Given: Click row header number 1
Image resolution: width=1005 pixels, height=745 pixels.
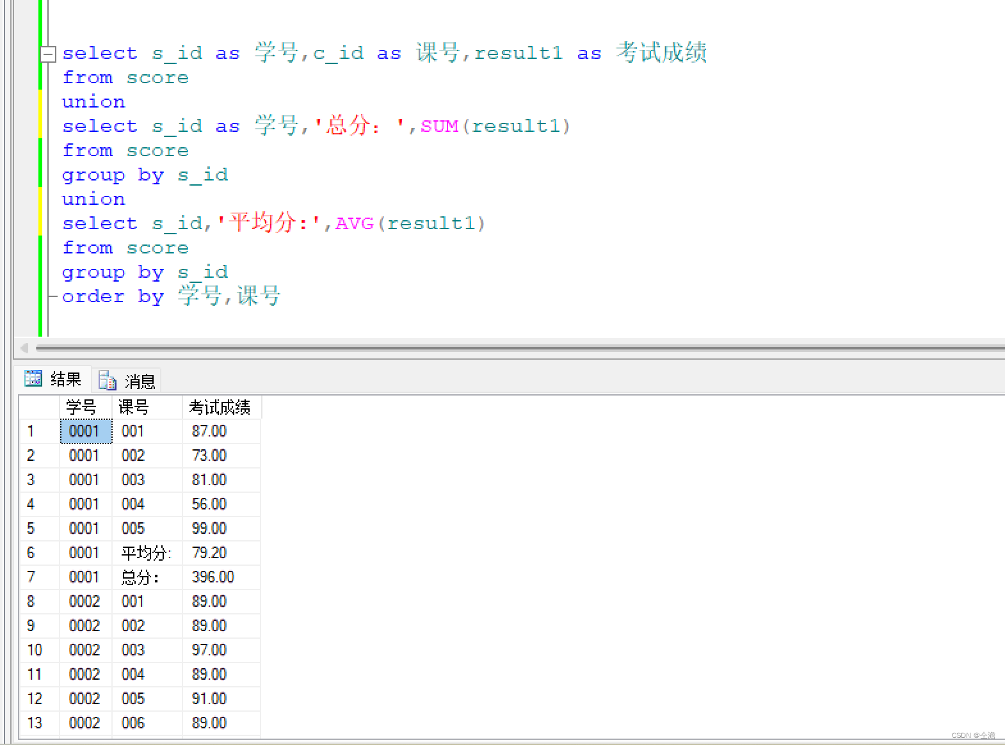Looking at the screenshot, I should (x=40, y=431).
